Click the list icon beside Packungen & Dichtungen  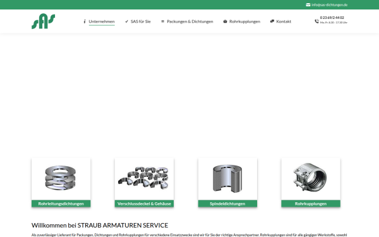[x=163, y=21]
